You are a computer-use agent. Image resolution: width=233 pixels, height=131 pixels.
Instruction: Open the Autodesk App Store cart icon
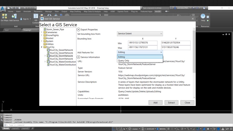pos(193,8)
